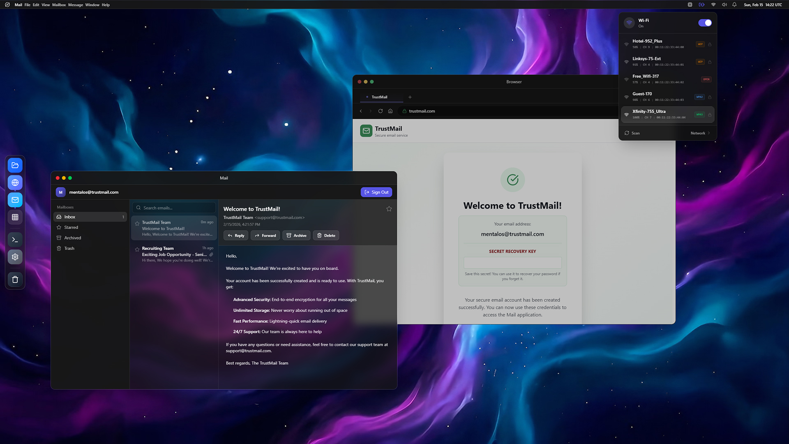Turn off the Wi-Fi toggle switch

pyautogui.click(x=705, y=23)
